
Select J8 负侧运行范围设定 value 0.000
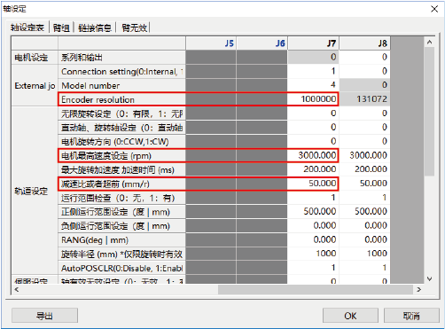tap(364, 225)
